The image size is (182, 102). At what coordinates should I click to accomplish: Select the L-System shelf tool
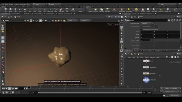tap(80, 10)
